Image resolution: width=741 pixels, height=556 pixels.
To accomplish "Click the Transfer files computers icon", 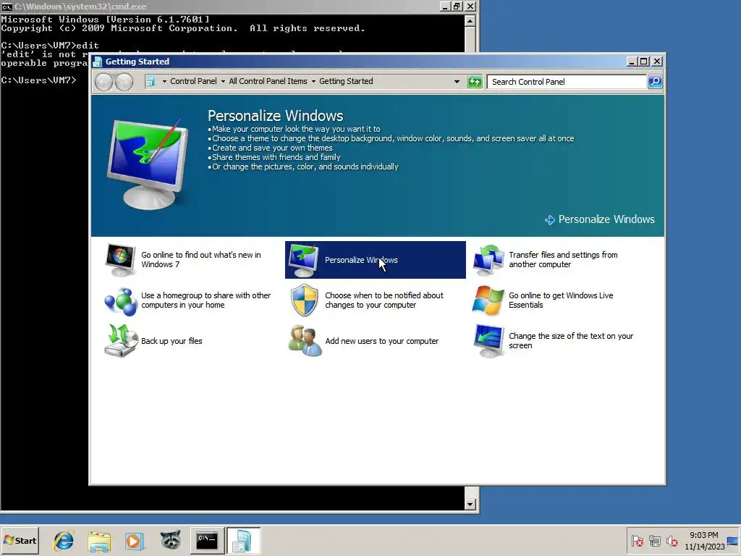I will click(x=488, y=260).
